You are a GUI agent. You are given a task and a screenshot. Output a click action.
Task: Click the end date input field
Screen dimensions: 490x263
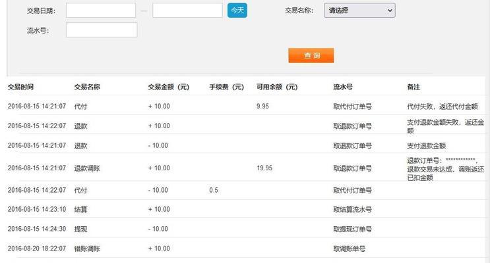pyautogui.click(x=187, y=11)
